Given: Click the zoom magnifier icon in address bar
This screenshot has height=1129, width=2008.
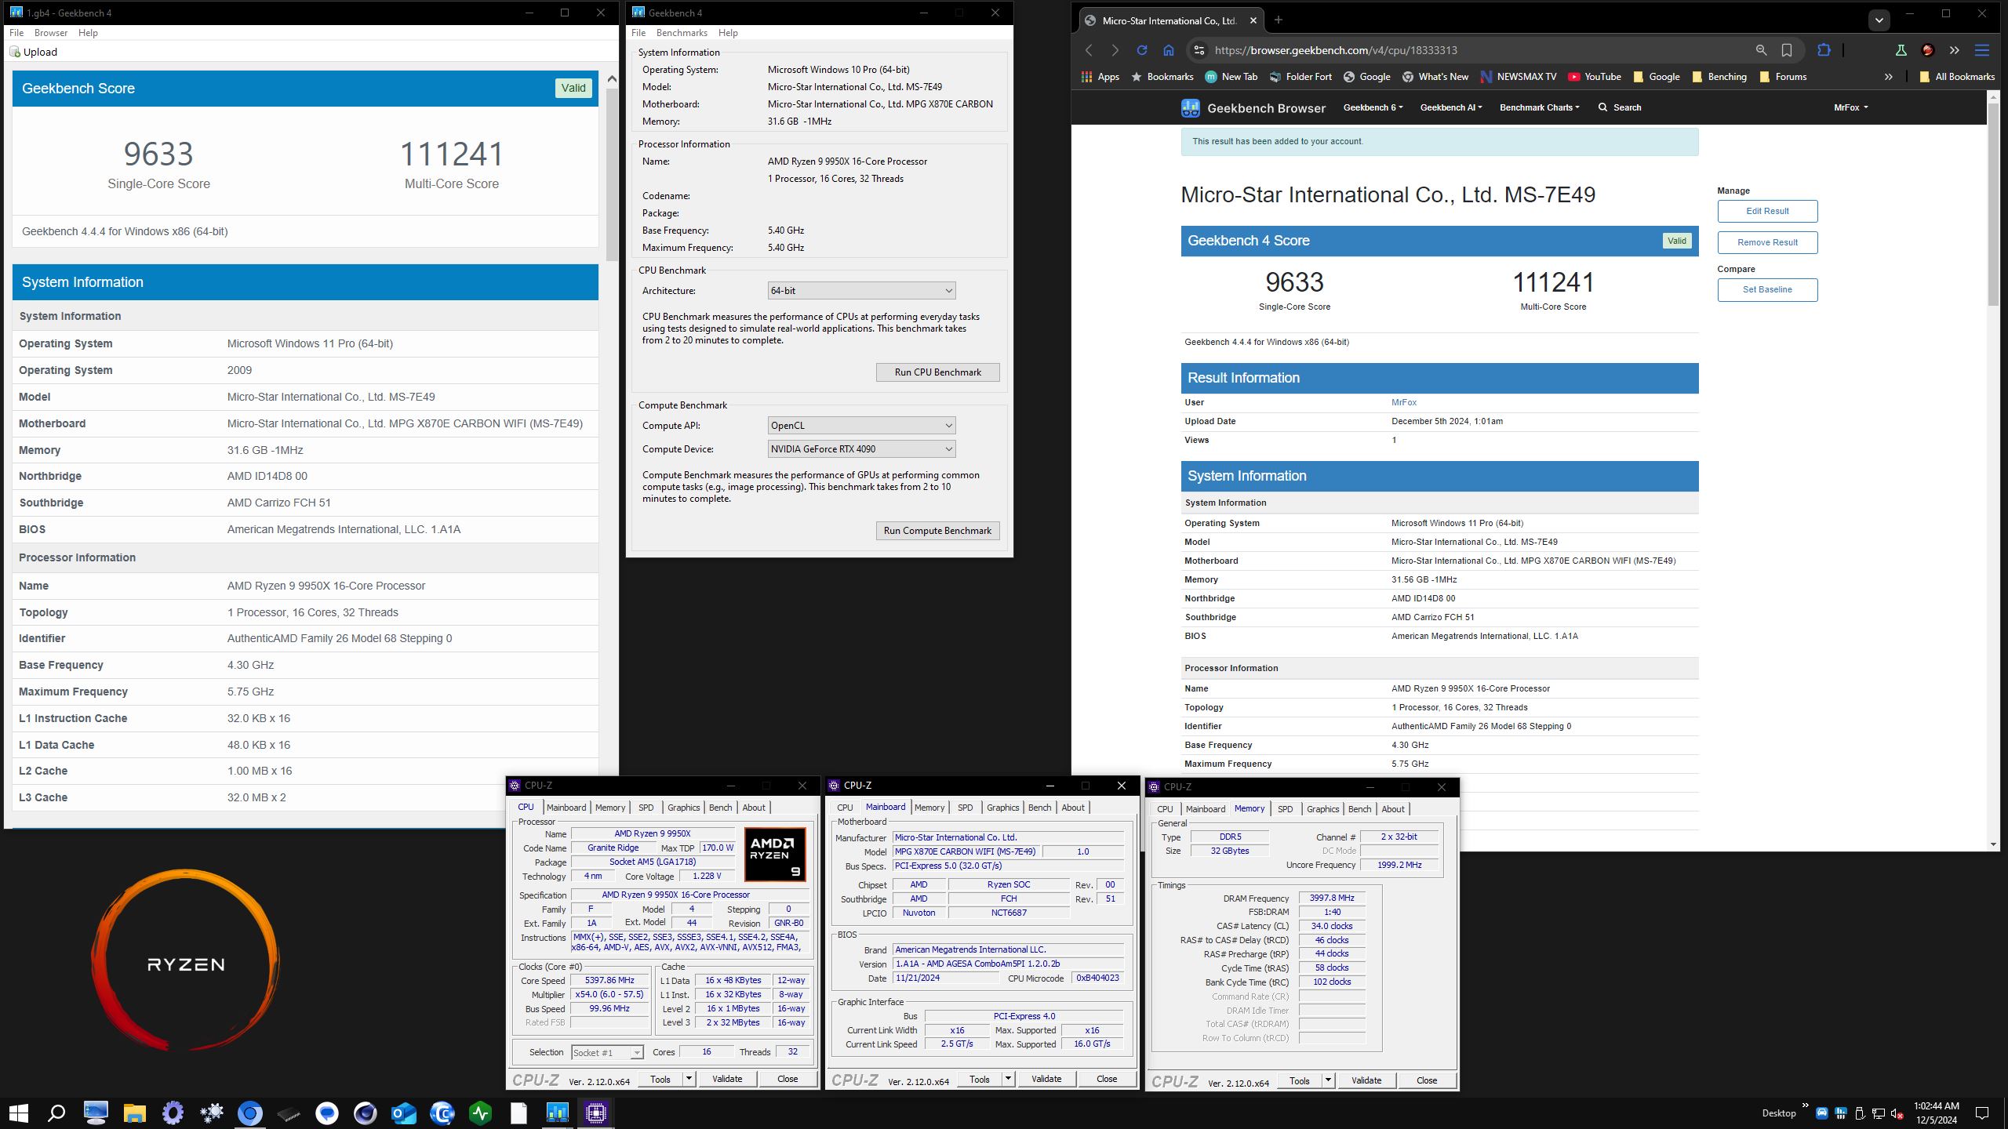Looking at the screenshot, I should pyautogui.click(x=1761, y=50).
